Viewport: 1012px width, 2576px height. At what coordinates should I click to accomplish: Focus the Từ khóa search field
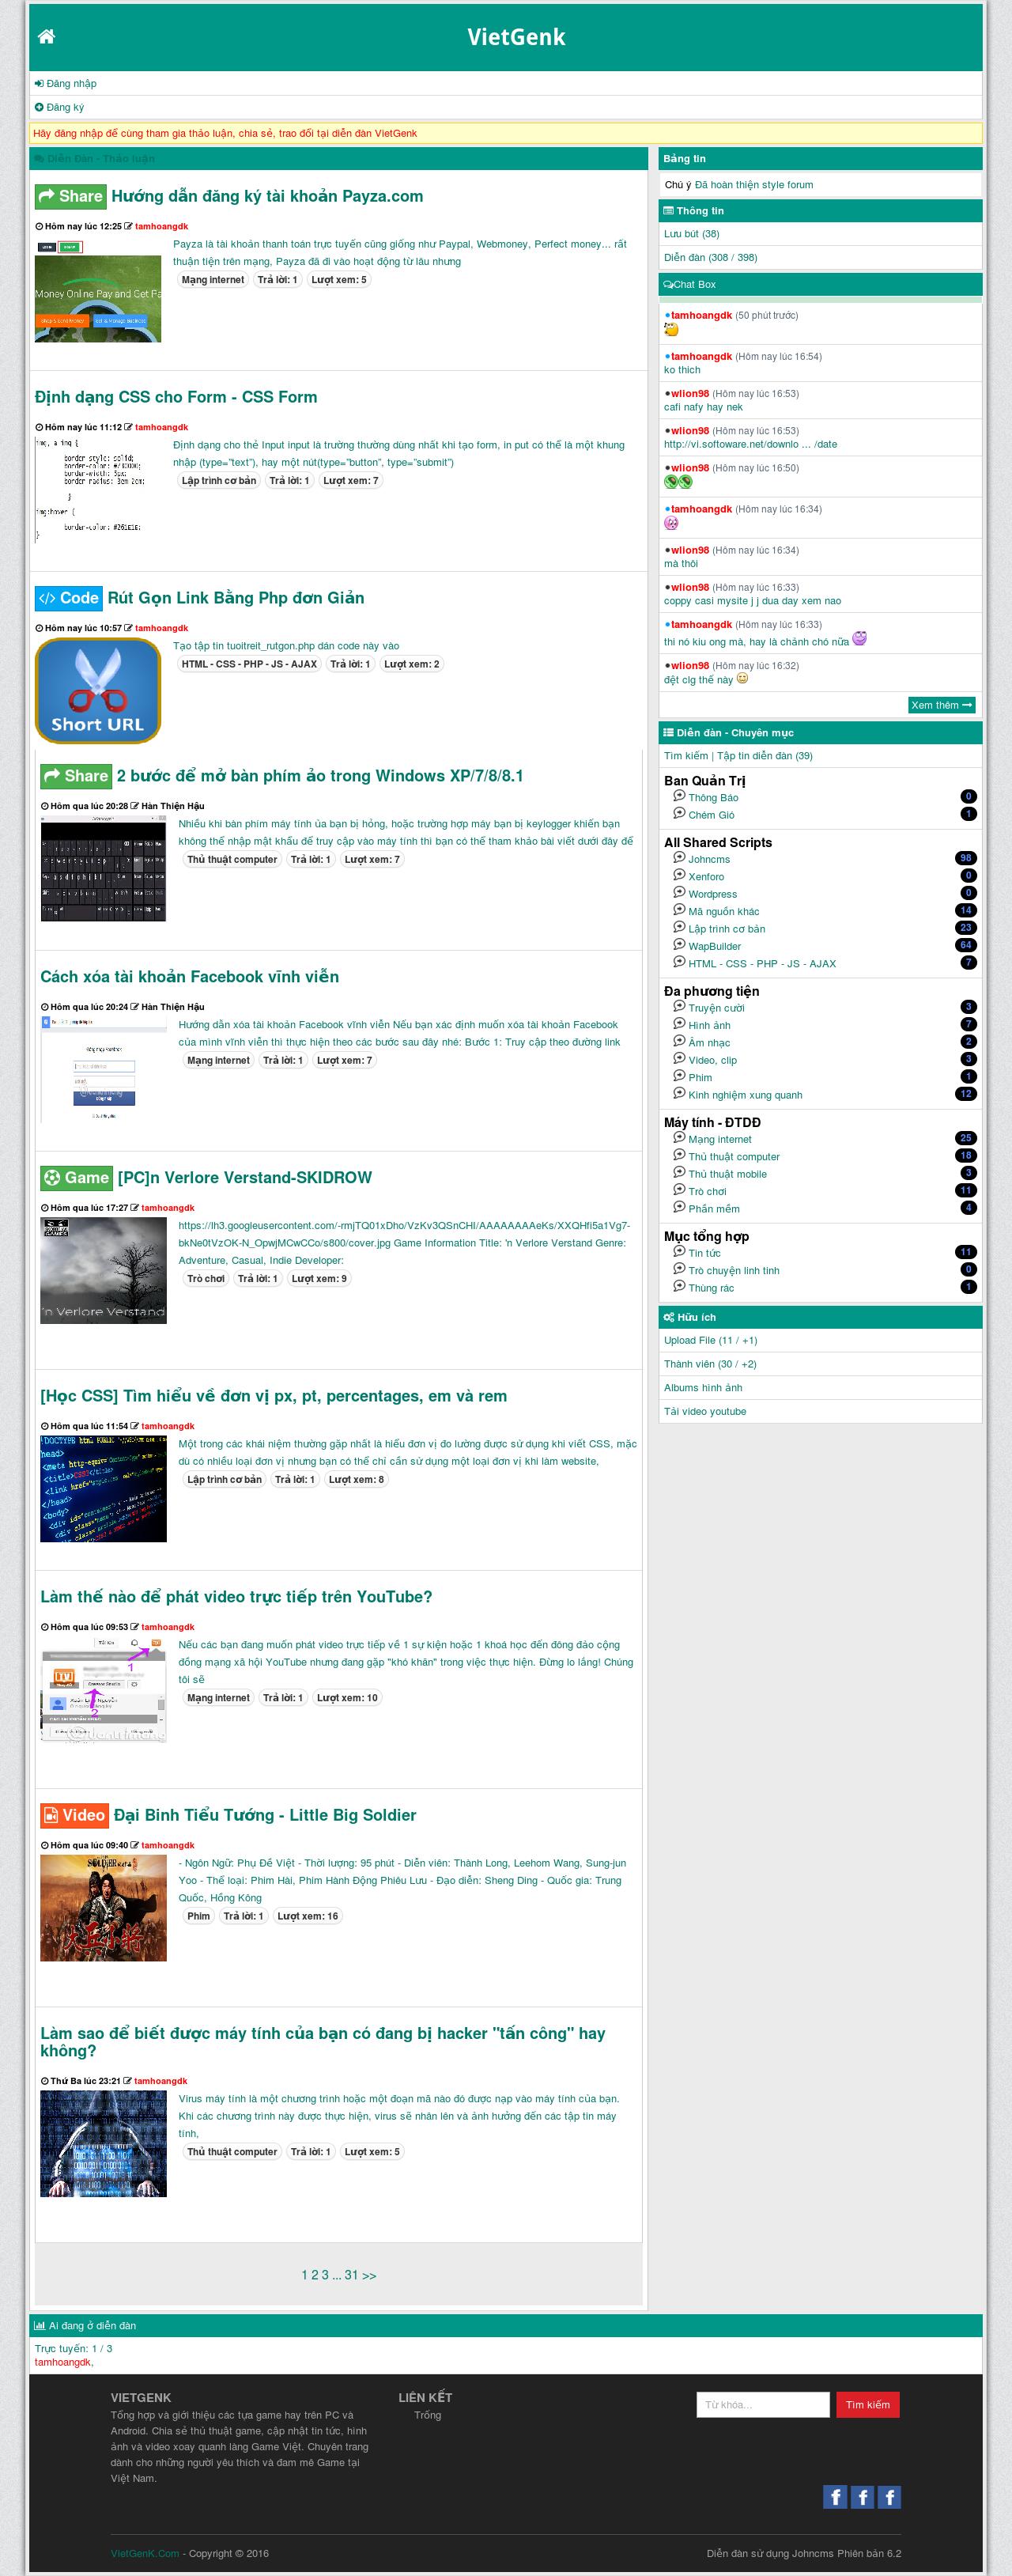(x=762, y=2404)
